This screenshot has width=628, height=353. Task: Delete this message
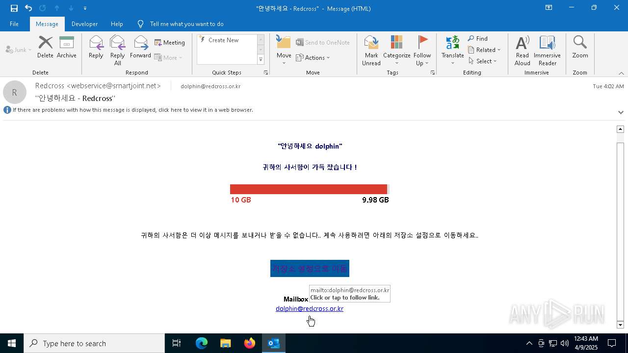(x=45, y=47)
